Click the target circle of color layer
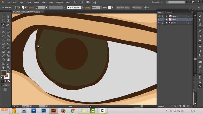This screenshot has height=114, width=203. pos(188,20)
